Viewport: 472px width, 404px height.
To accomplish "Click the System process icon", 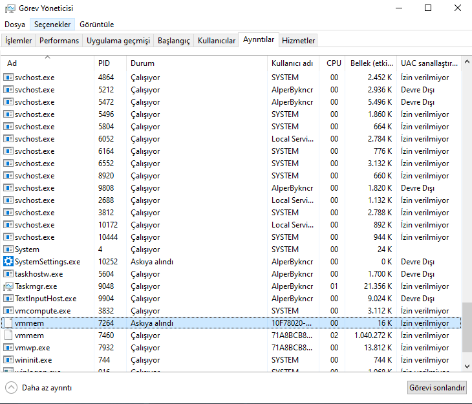I will [8, 249].
